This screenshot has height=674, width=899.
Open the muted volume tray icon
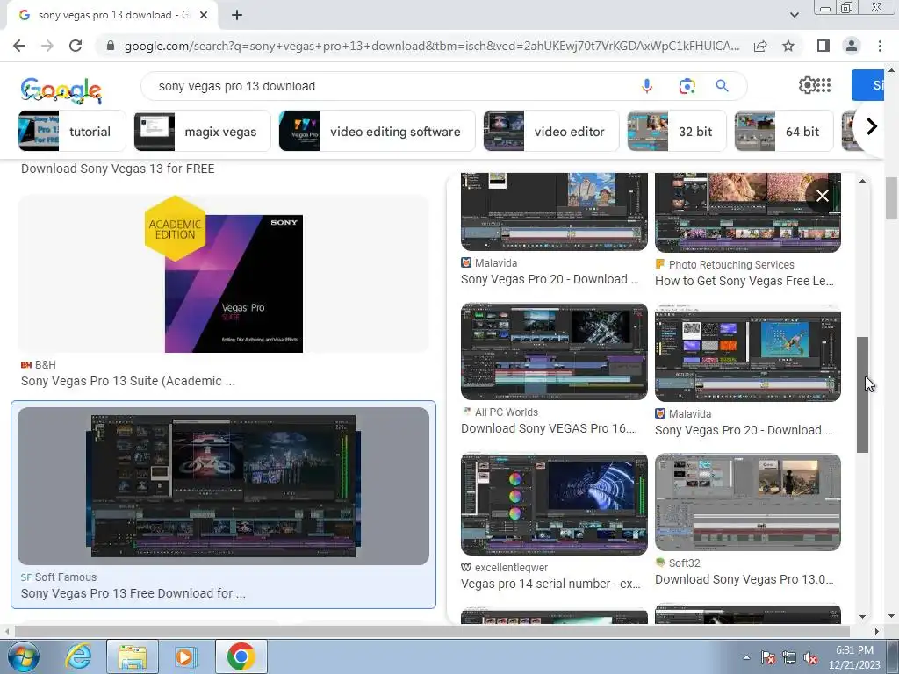click(810, 658)
